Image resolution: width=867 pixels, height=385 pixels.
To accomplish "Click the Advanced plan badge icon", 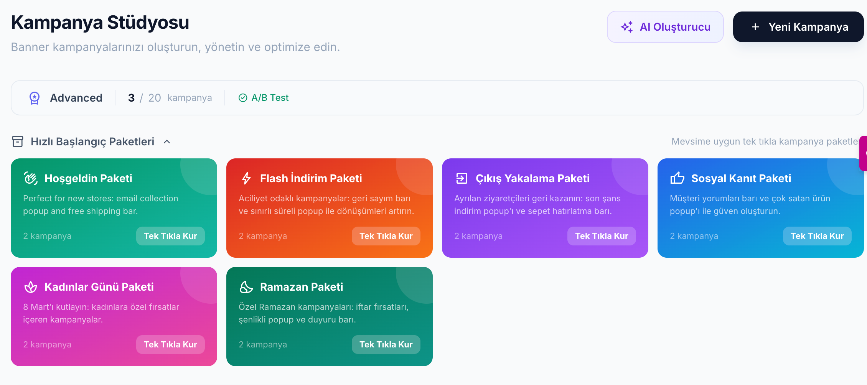I will click(35, 98).
